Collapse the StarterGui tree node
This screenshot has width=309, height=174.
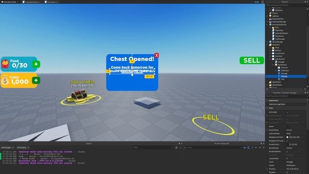(x=267, y=45)
